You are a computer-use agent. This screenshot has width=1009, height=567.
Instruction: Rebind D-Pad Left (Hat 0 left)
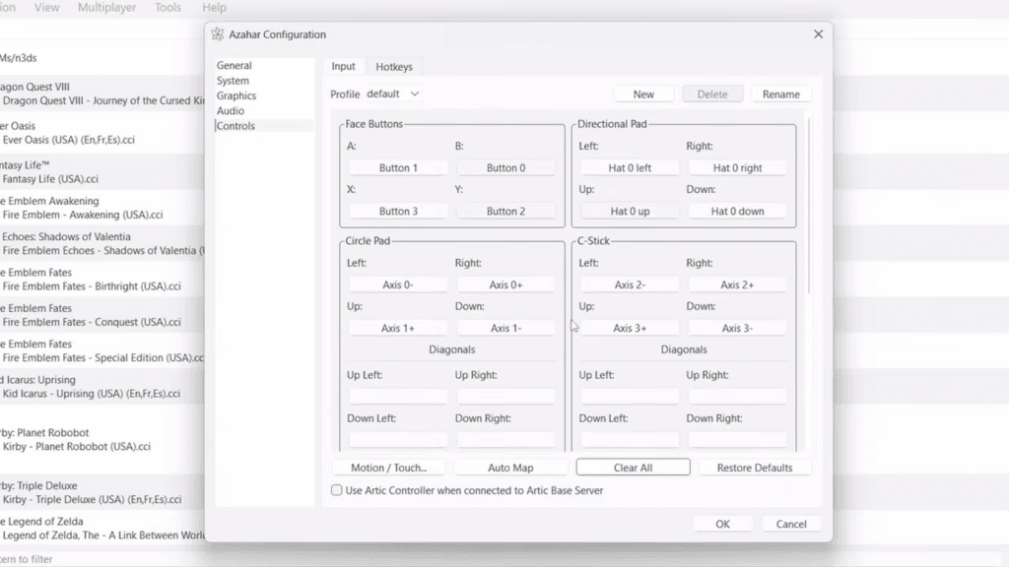tap(630, 167)
